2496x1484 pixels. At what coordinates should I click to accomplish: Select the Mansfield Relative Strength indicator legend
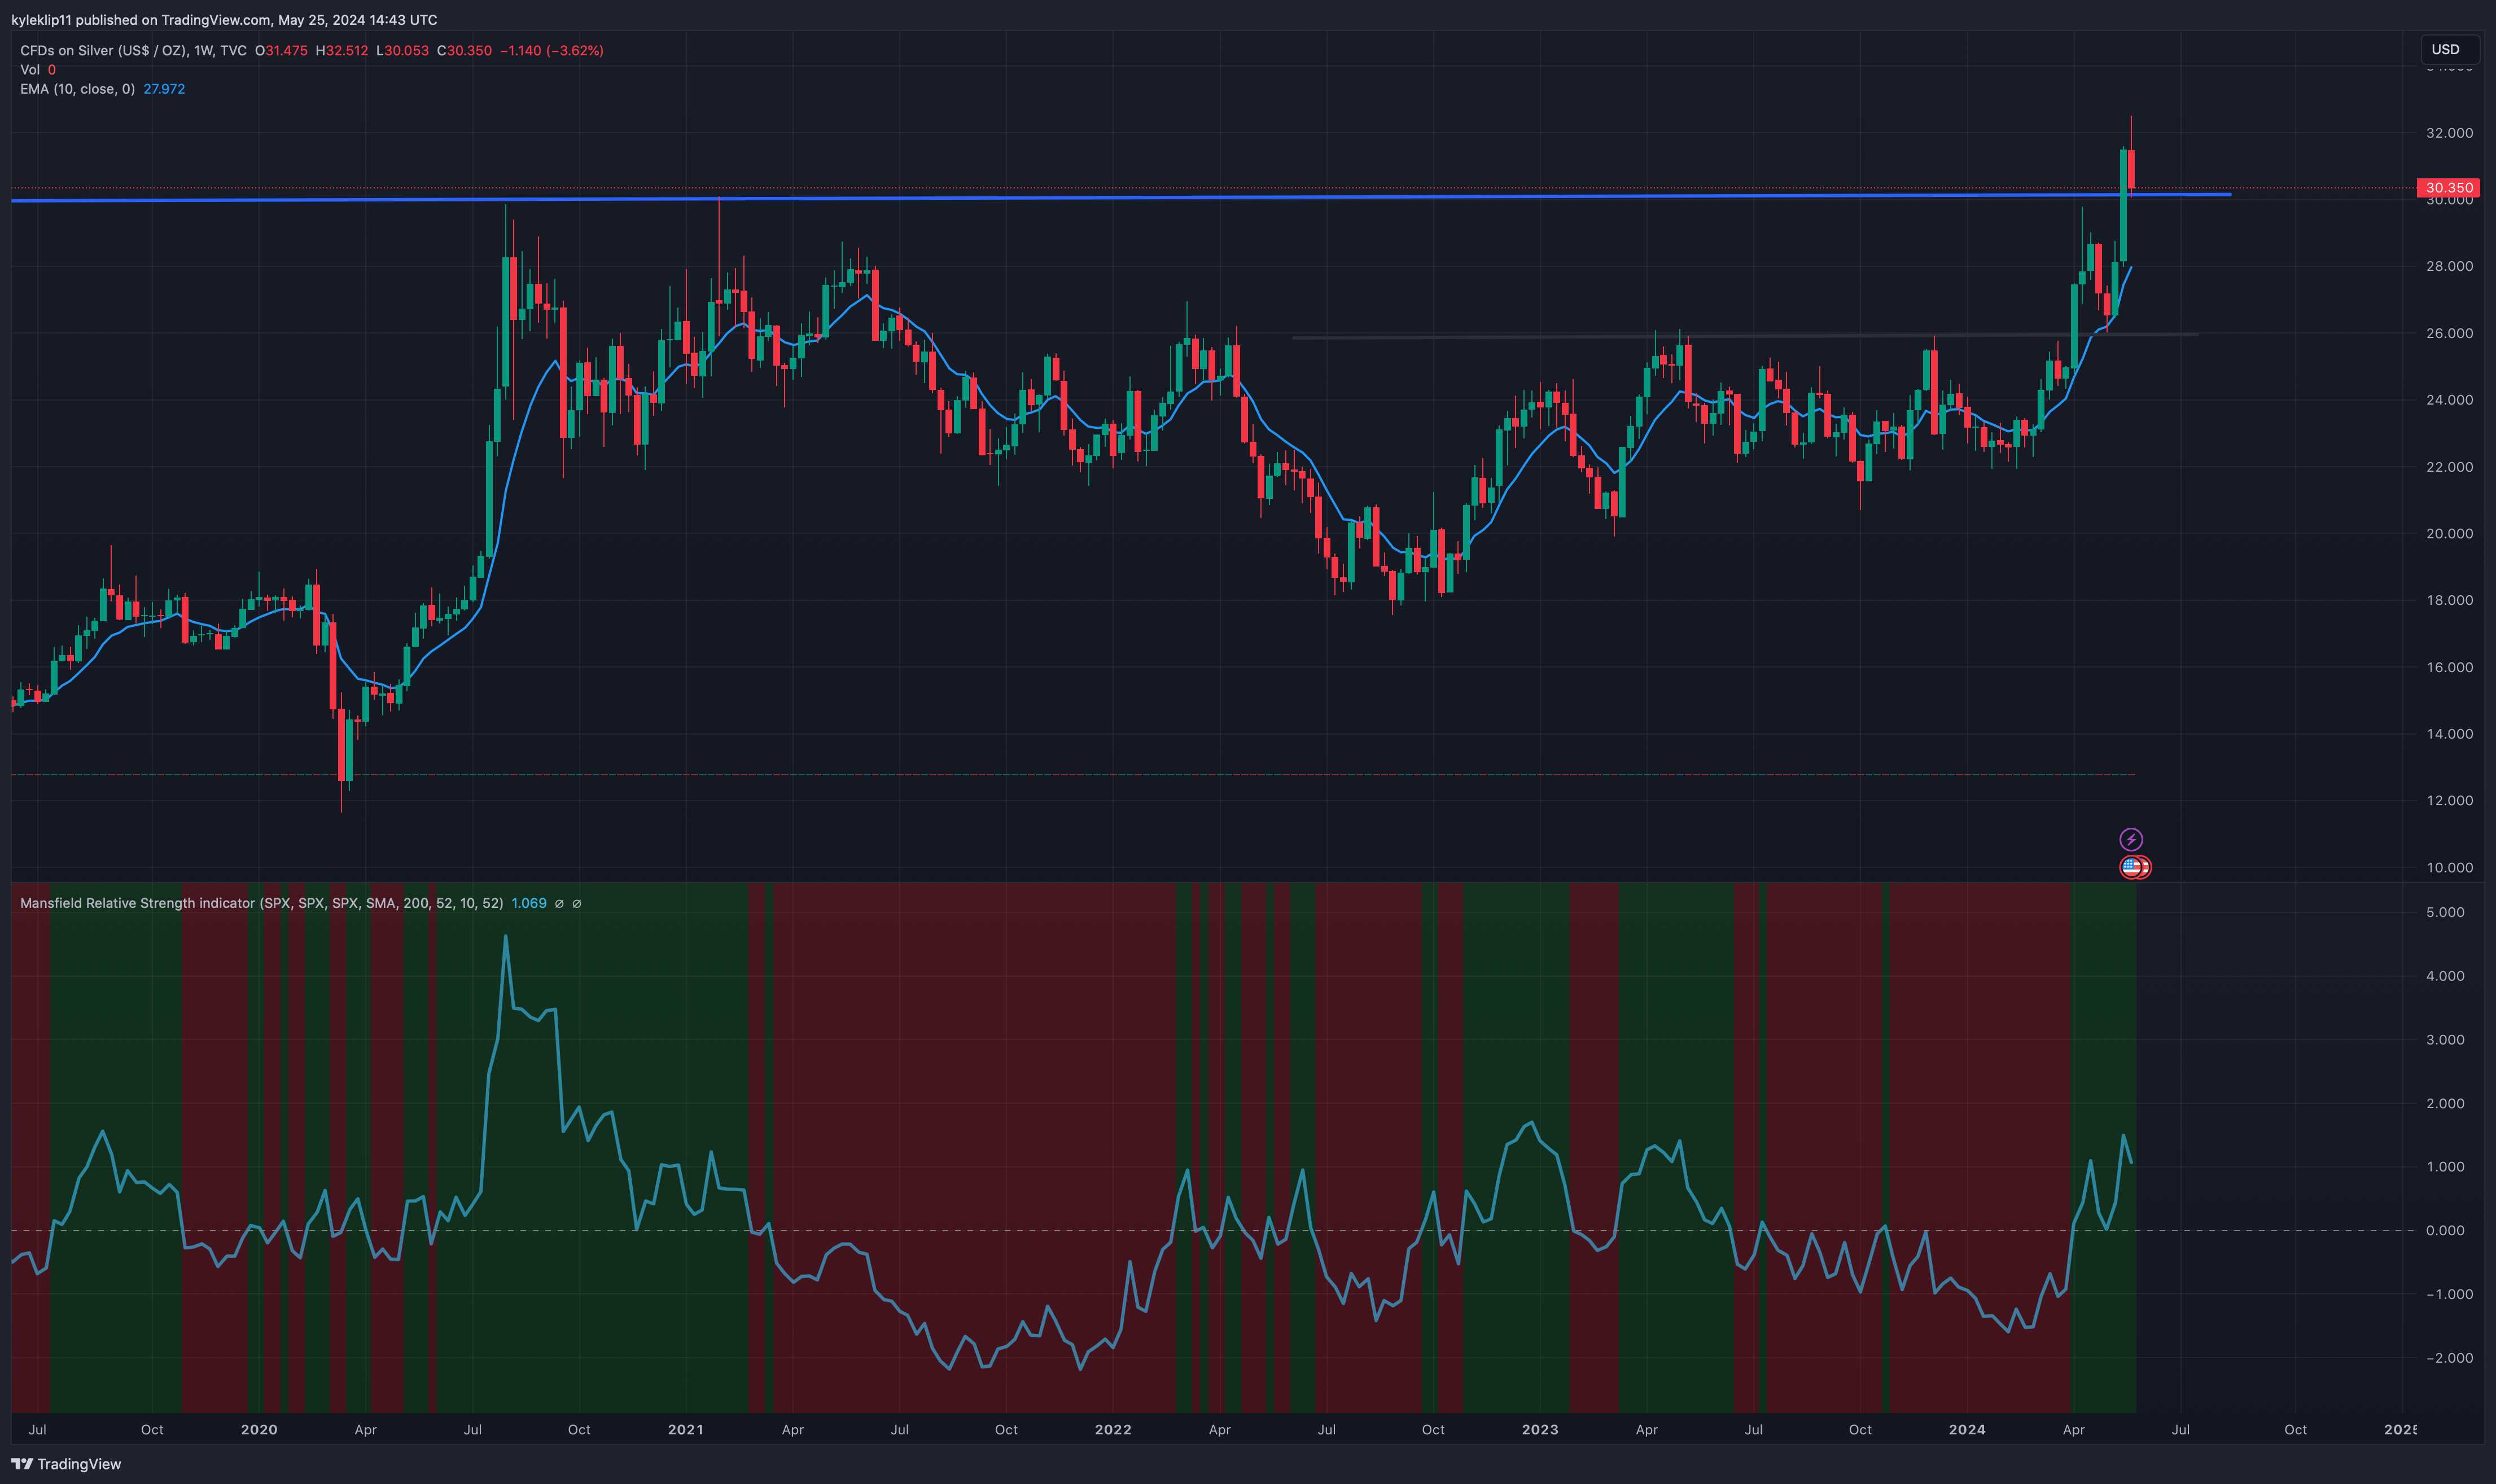260,903
